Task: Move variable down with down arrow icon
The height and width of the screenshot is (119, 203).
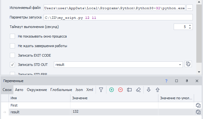Action: click(x=149, y=90)
